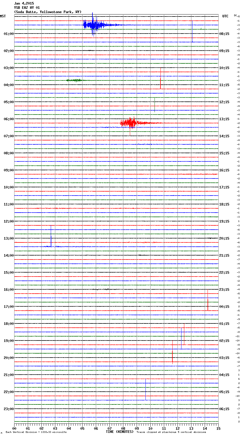Screen dimensions: 241x436
Task: Click the UTC timezone header
Action: [x=225, y=16]
